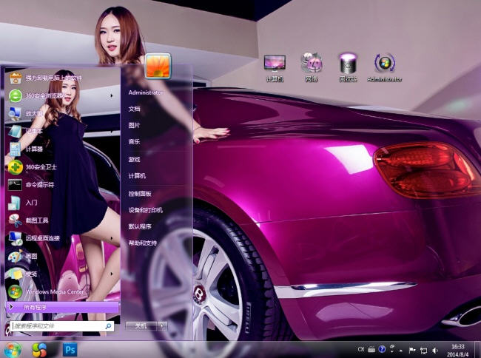Open the 回收站 recycle bin icon
This screenshot has width=481, height=358.
348,67
